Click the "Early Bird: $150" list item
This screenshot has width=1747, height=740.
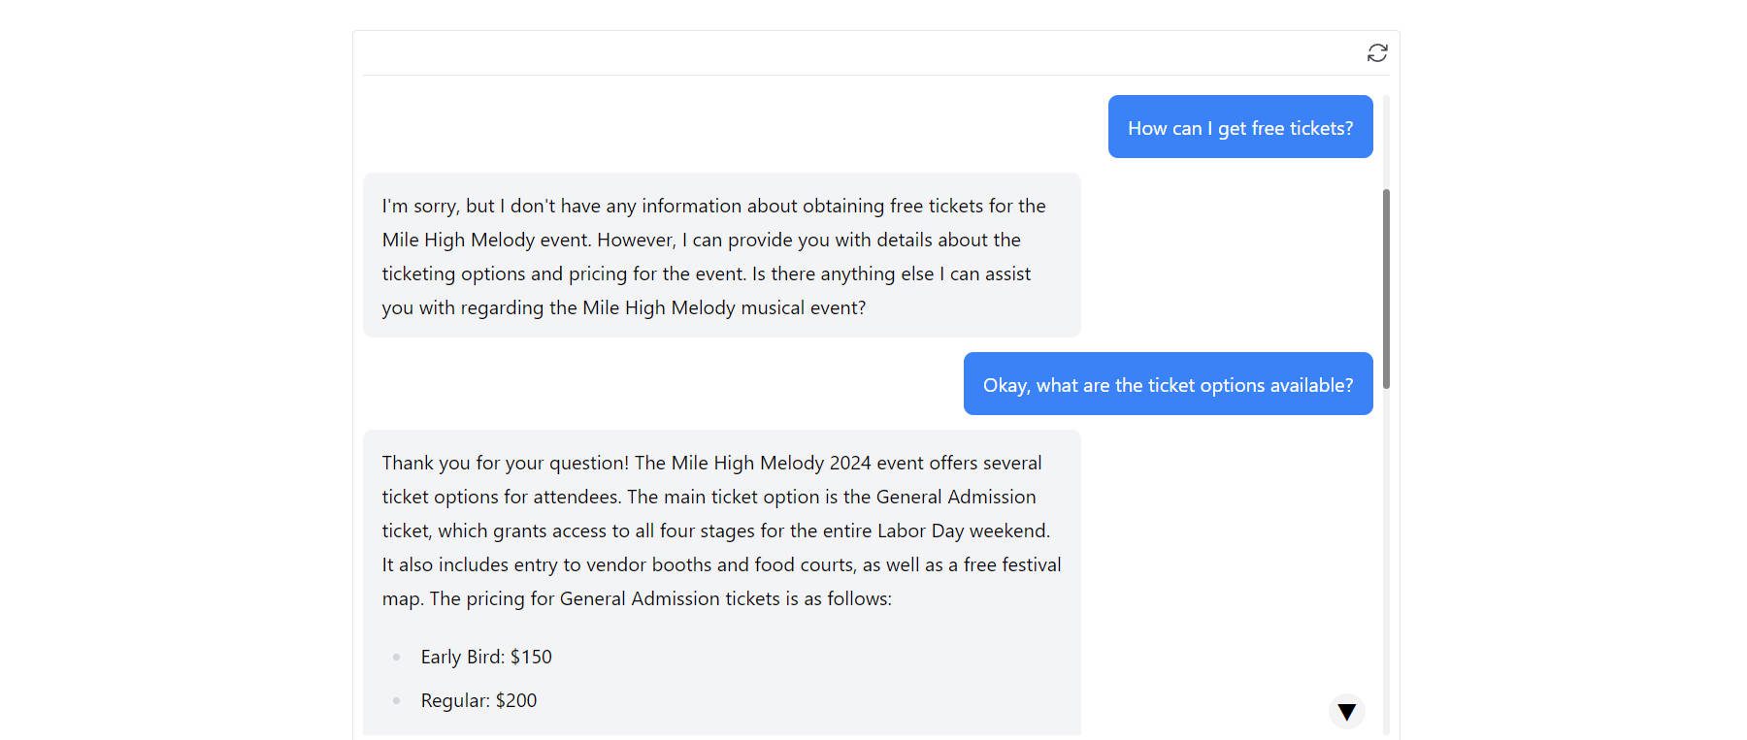485,657
